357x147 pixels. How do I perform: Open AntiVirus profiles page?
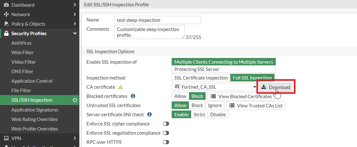(21, 43)
